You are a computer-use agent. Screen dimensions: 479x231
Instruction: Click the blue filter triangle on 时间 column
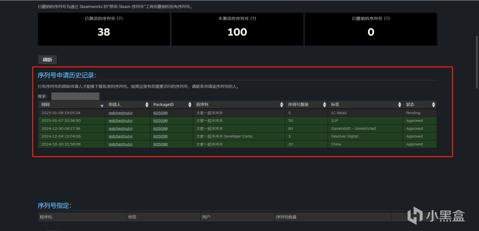pos(101,106)
